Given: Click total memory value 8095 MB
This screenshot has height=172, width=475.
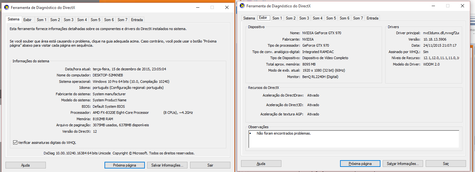Looking at the screenshot, I should 309,64.
